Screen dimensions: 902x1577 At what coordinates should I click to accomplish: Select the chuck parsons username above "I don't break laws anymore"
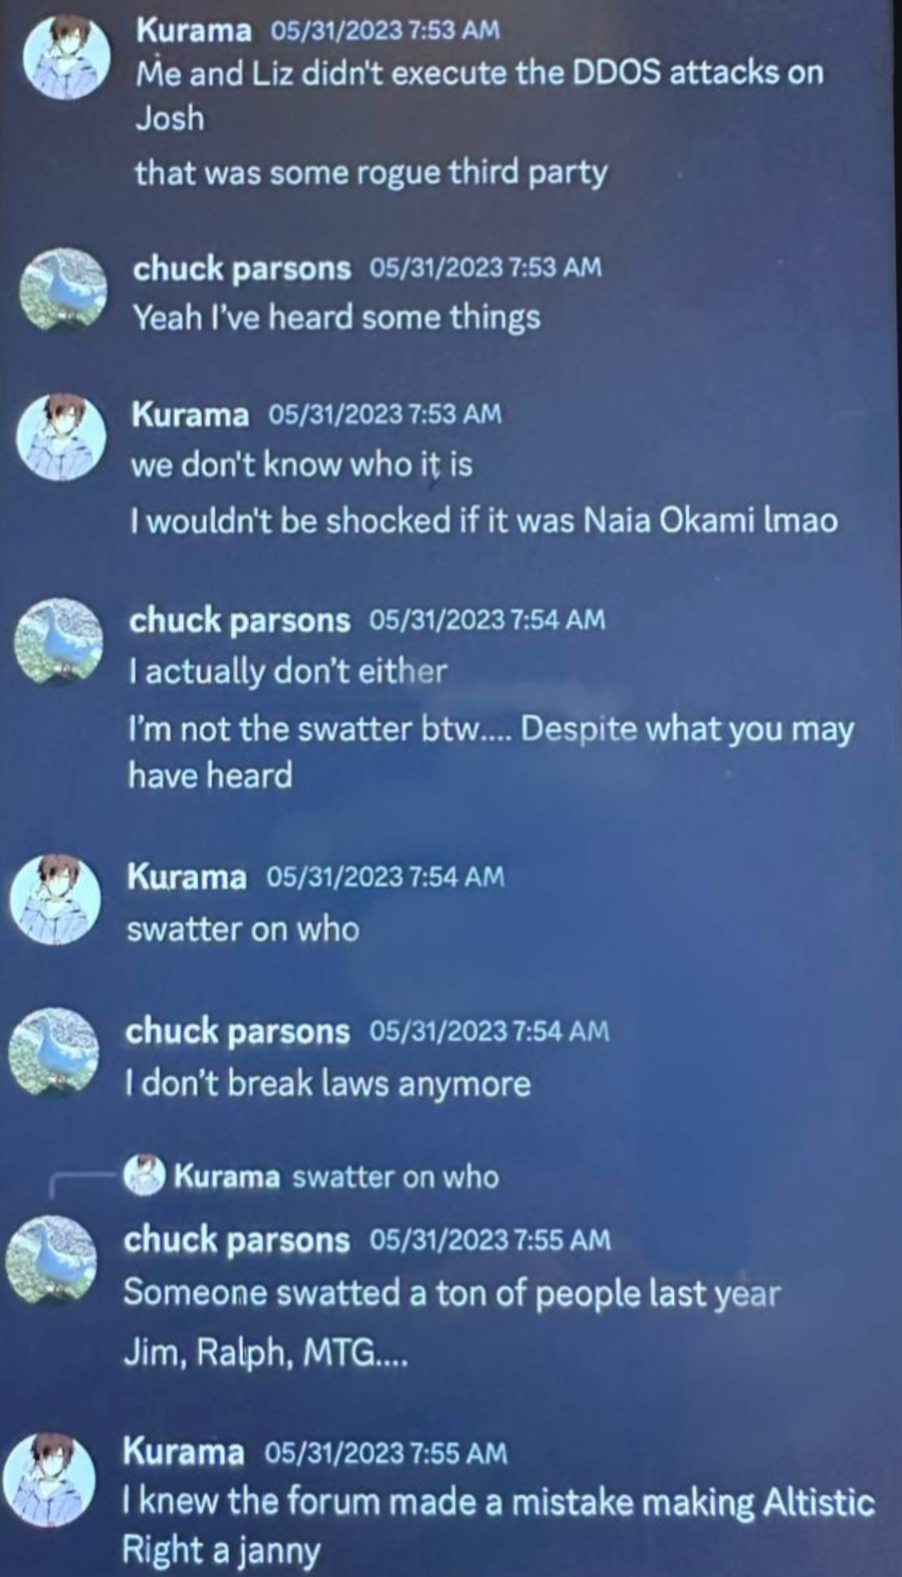tap(237, 1031)
